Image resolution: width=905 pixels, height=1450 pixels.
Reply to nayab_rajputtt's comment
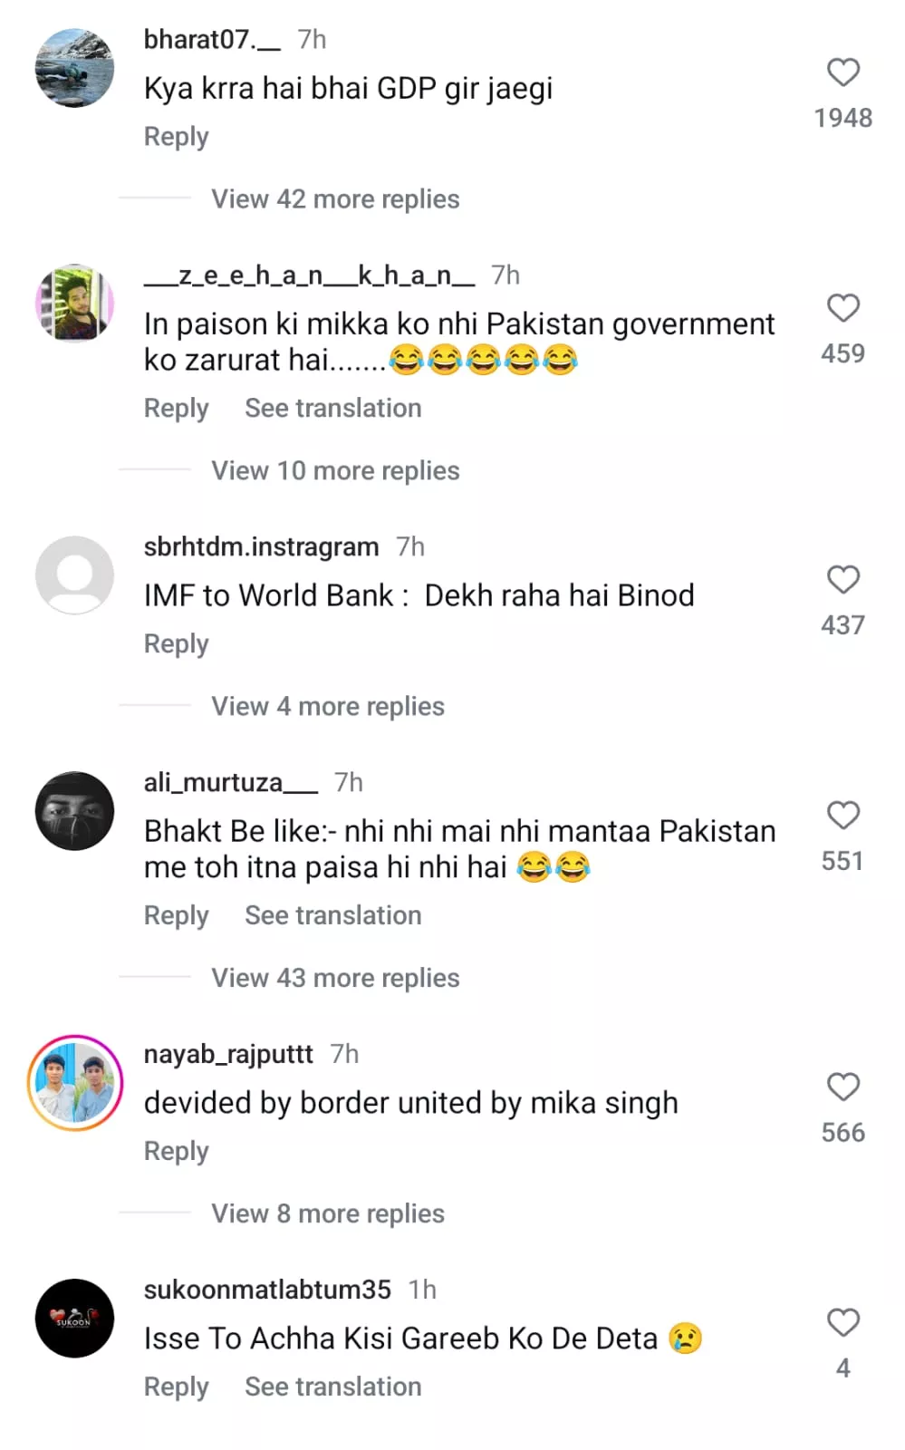pos(176,1151)
